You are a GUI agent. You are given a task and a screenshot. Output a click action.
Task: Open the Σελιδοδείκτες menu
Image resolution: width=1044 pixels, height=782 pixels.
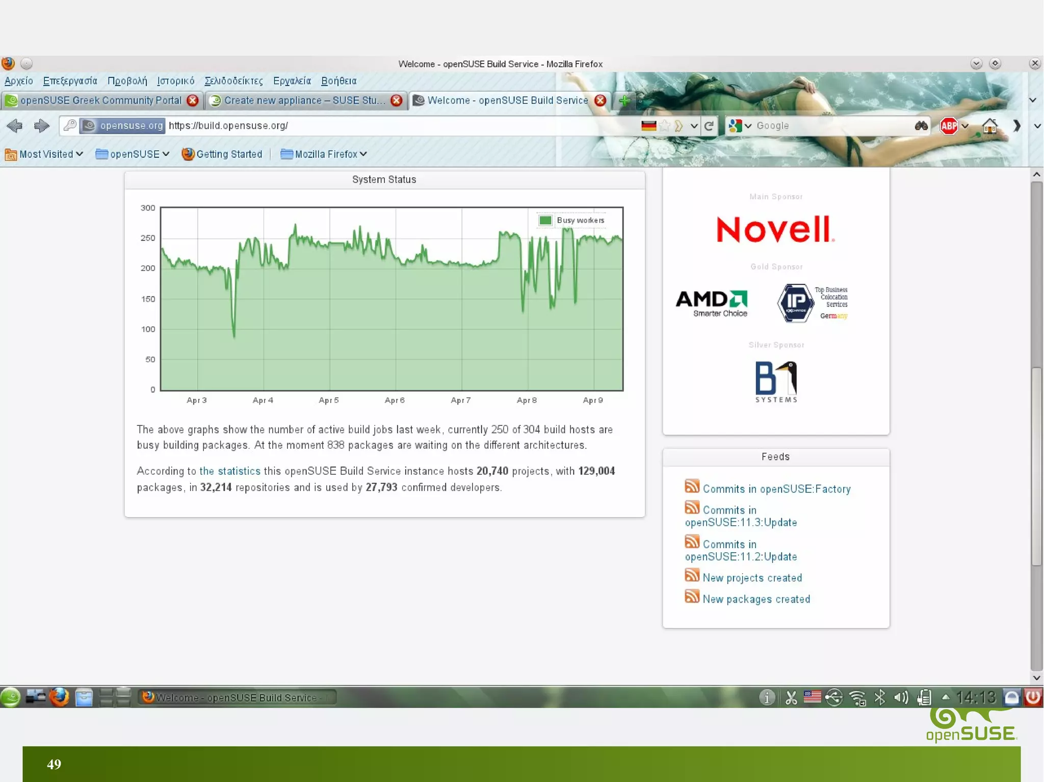click(233, 80)
